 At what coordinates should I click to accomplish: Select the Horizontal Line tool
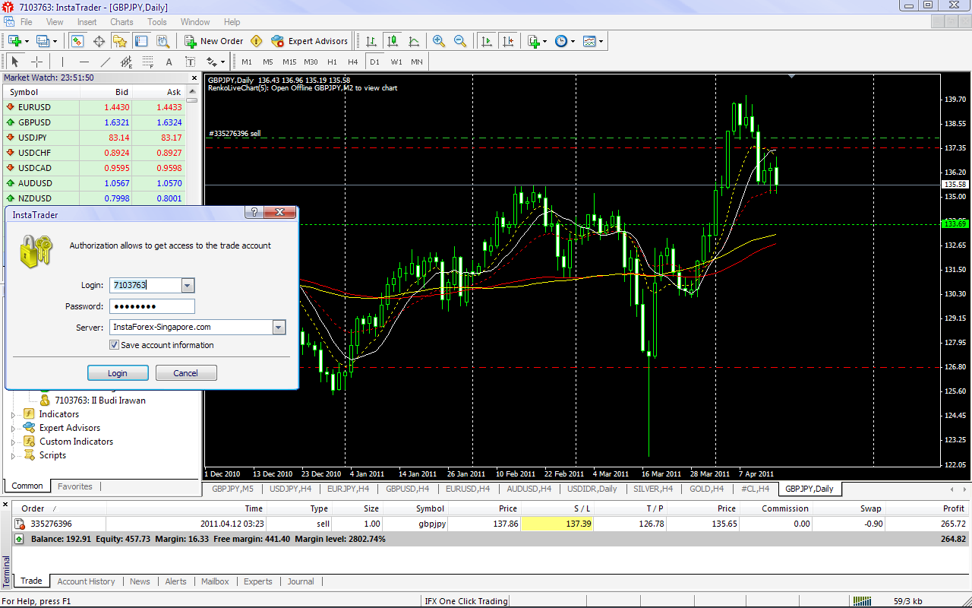coord(84,62)
